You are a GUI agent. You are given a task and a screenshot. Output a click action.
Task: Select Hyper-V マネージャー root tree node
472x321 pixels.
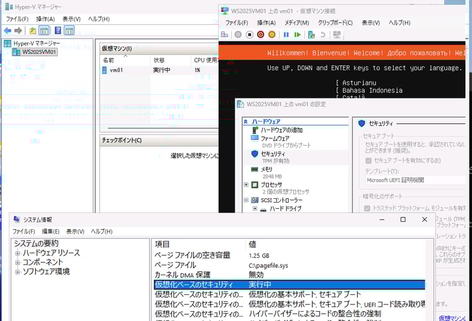click(37, 43)
